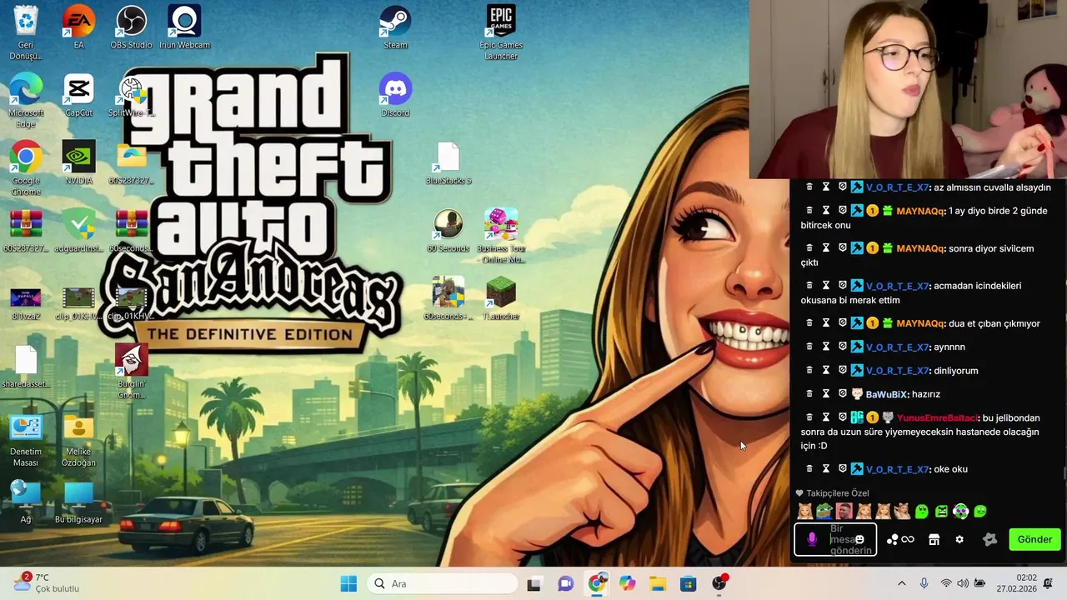Pick the Pepe frog emote

click(x=824, y=512)
